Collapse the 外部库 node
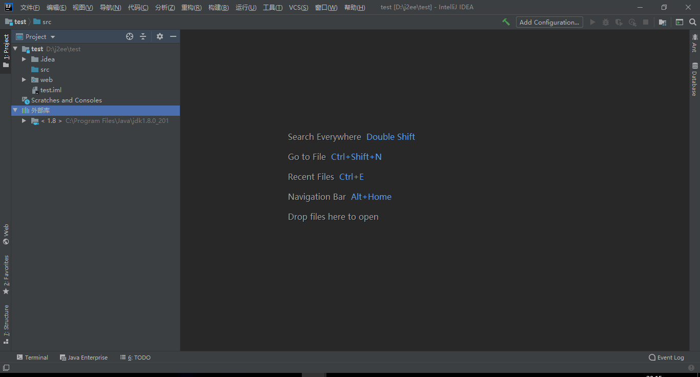This screenshot has width=700, height=377. (x=15, y=110)
